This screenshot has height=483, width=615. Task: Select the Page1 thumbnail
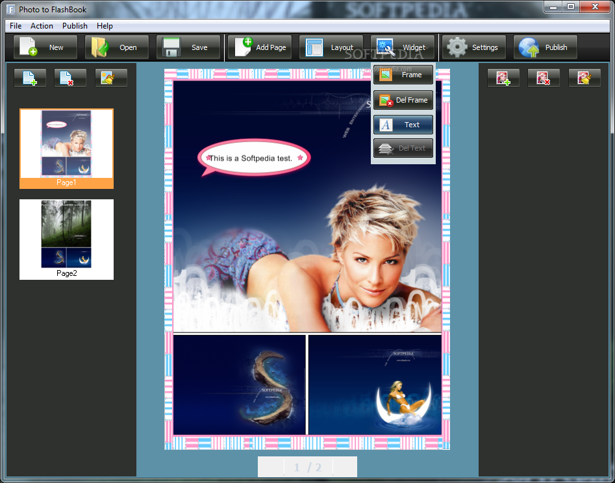tap(67, 149)
